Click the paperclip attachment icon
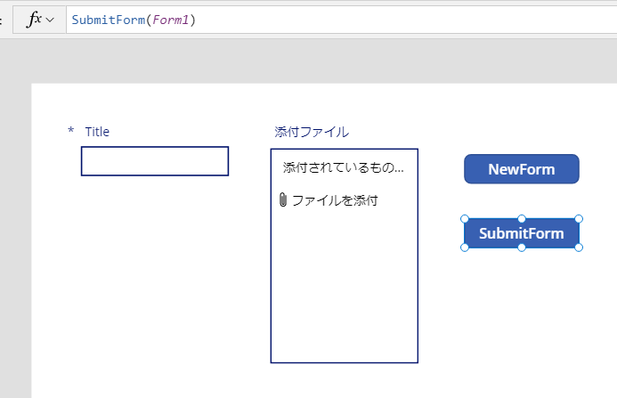This screenshot has width=617, height=398. tap(283, 200)
